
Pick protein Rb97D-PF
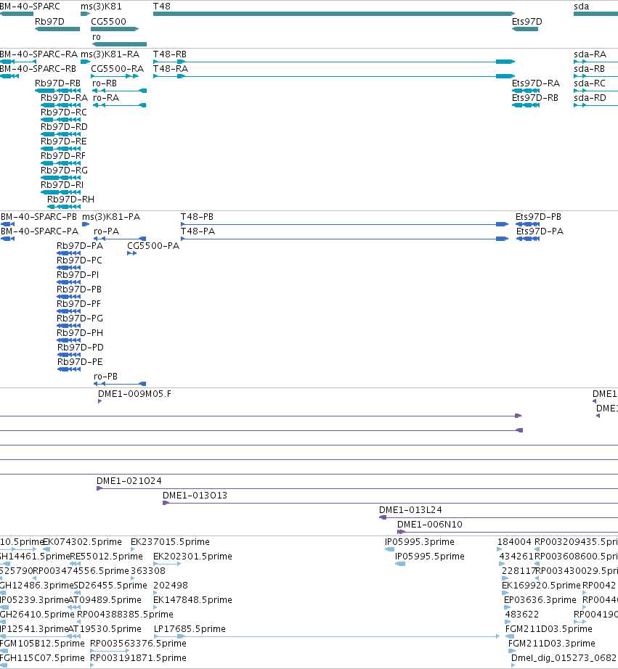(79, 304)
